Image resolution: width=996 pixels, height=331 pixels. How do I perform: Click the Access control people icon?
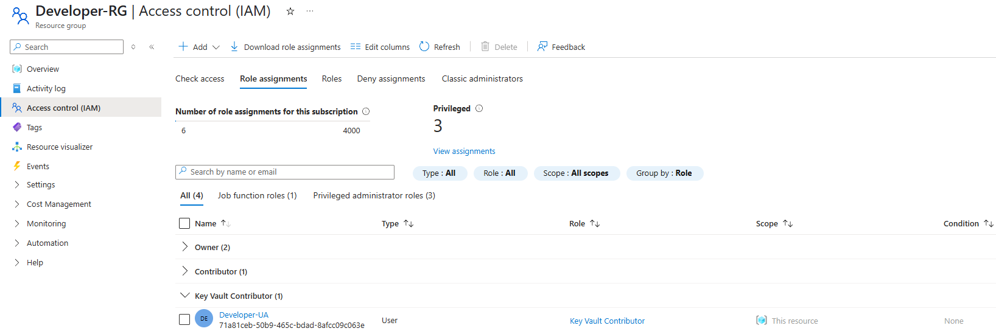(x=17, y=108)
